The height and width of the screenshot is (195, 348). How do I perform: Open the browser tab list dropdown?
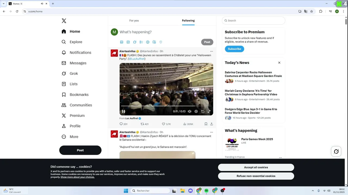[4, 4]
